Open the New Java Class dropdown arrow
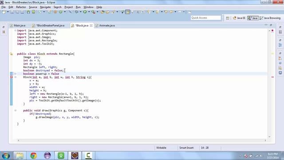Viewport: 284px width, 160px height. pyautogui.click(x=65, y=12)
